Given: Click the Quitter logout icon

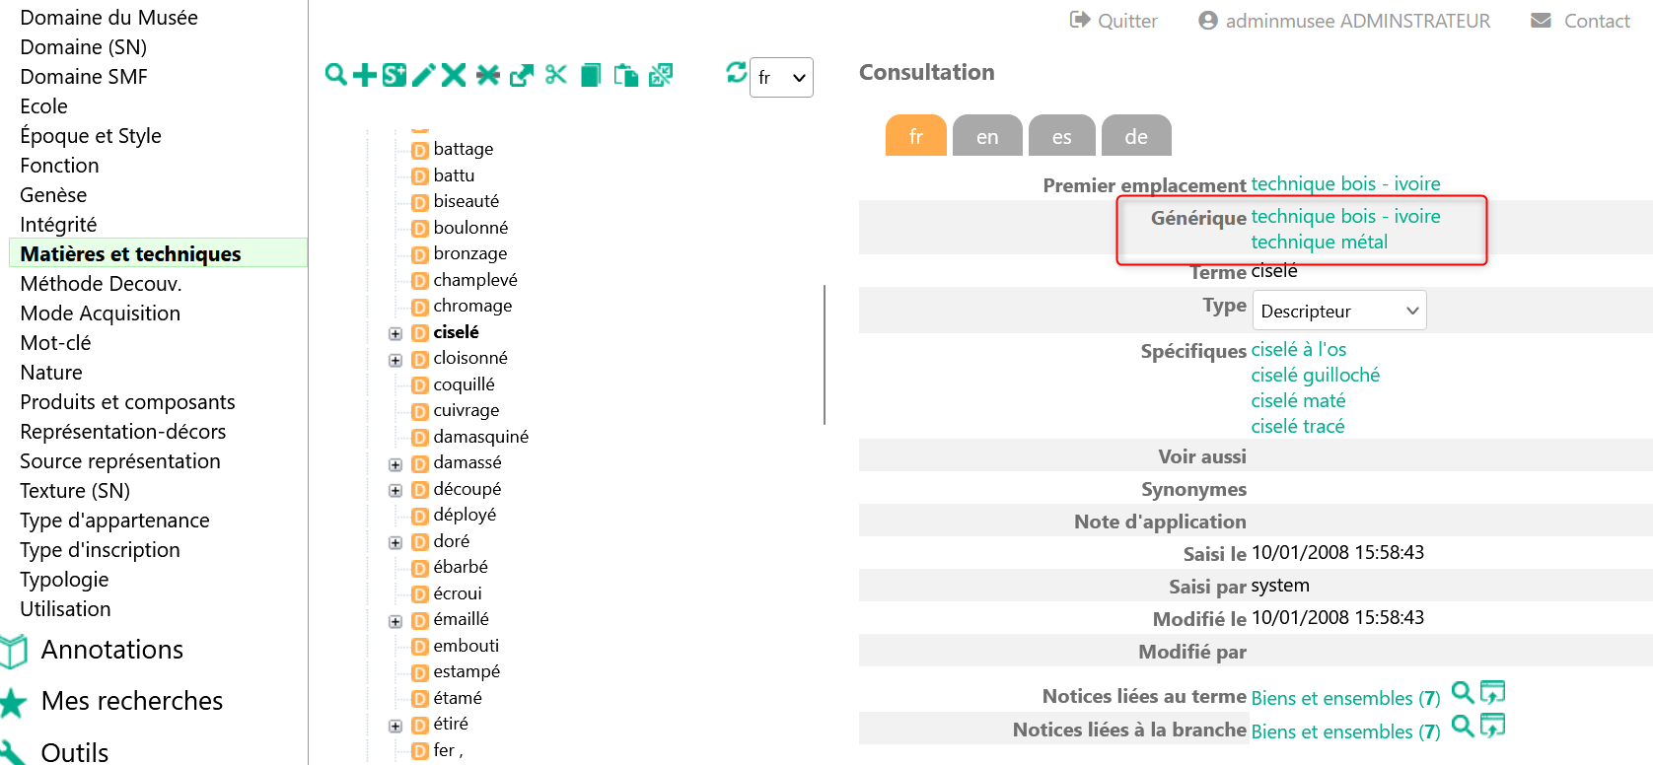Looking at the screenshot, I should pos(1080,20).
